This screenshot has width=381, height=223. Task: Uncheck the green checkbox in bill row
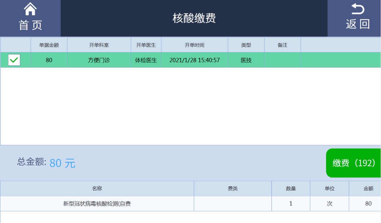tap(14, 60)
